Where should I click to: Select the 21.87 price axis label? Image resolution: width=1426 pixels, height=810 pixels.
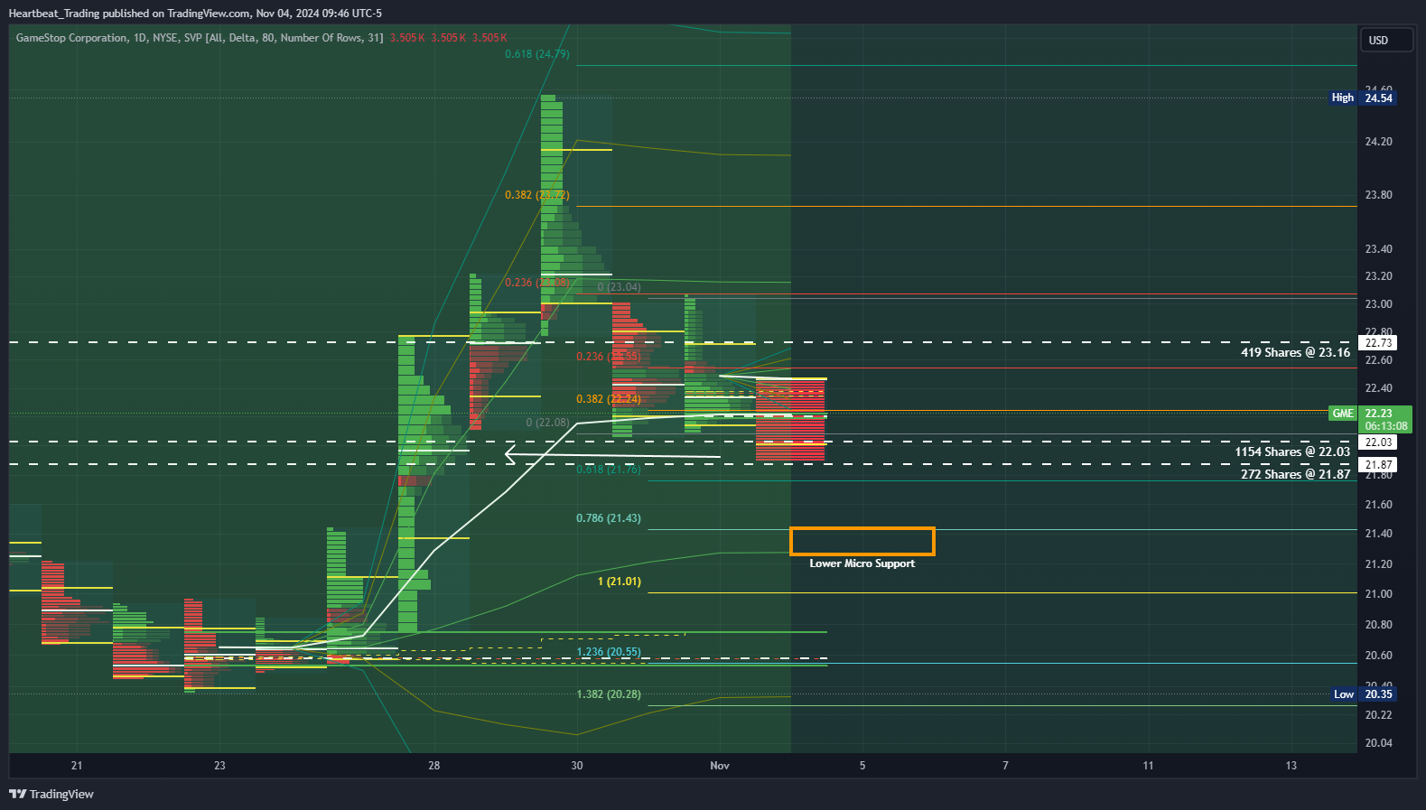[1378, 465]
